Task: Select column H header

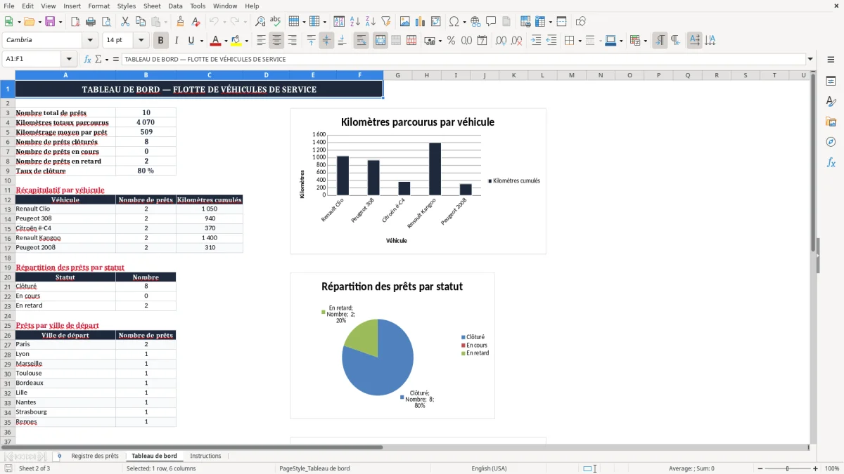Action: point(426,75)
